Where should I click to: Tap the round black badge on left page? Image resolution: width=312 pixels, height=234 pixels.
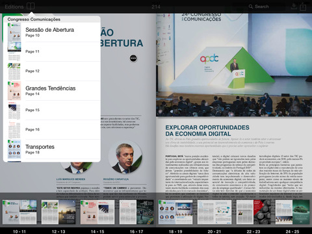133,58
